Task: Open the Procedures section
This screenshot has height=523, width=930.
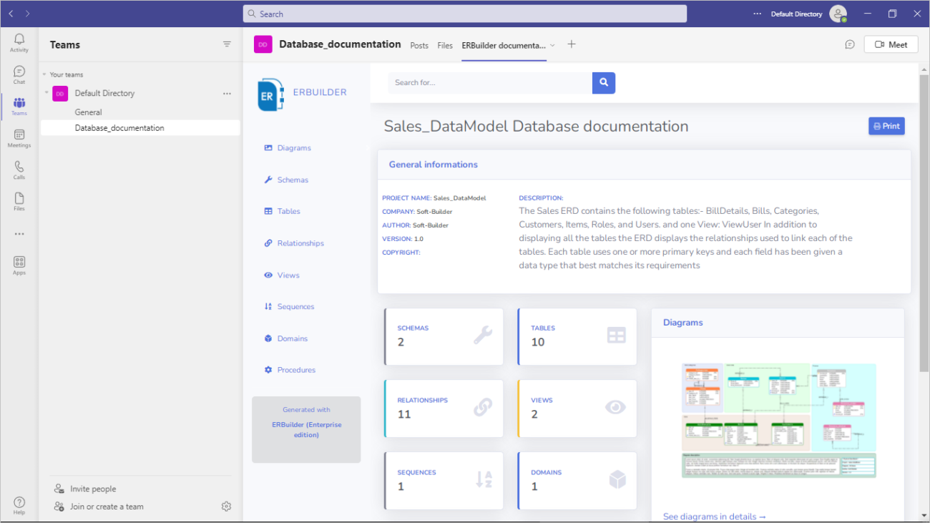Action: pos(295,369)
